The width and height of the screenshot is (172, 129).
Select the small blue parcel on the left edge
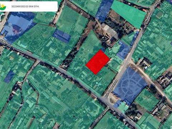[9, 77]
